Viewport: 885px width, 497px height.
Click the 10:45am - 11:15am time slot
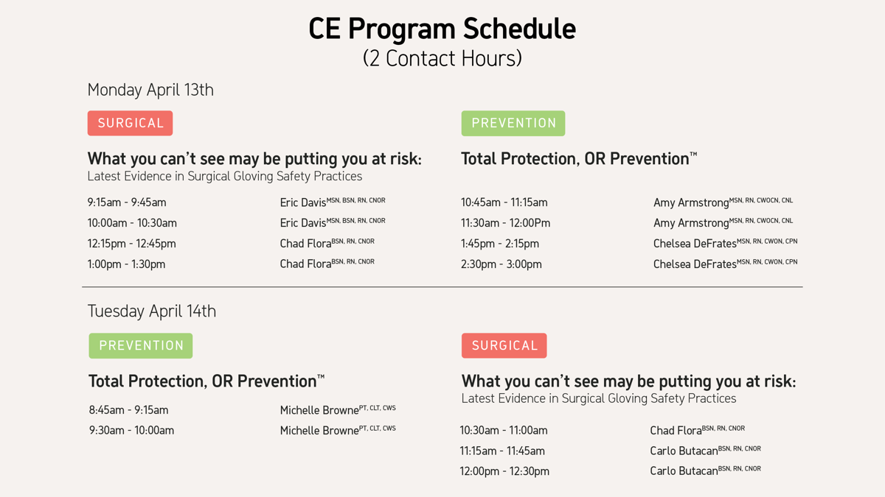504,202
